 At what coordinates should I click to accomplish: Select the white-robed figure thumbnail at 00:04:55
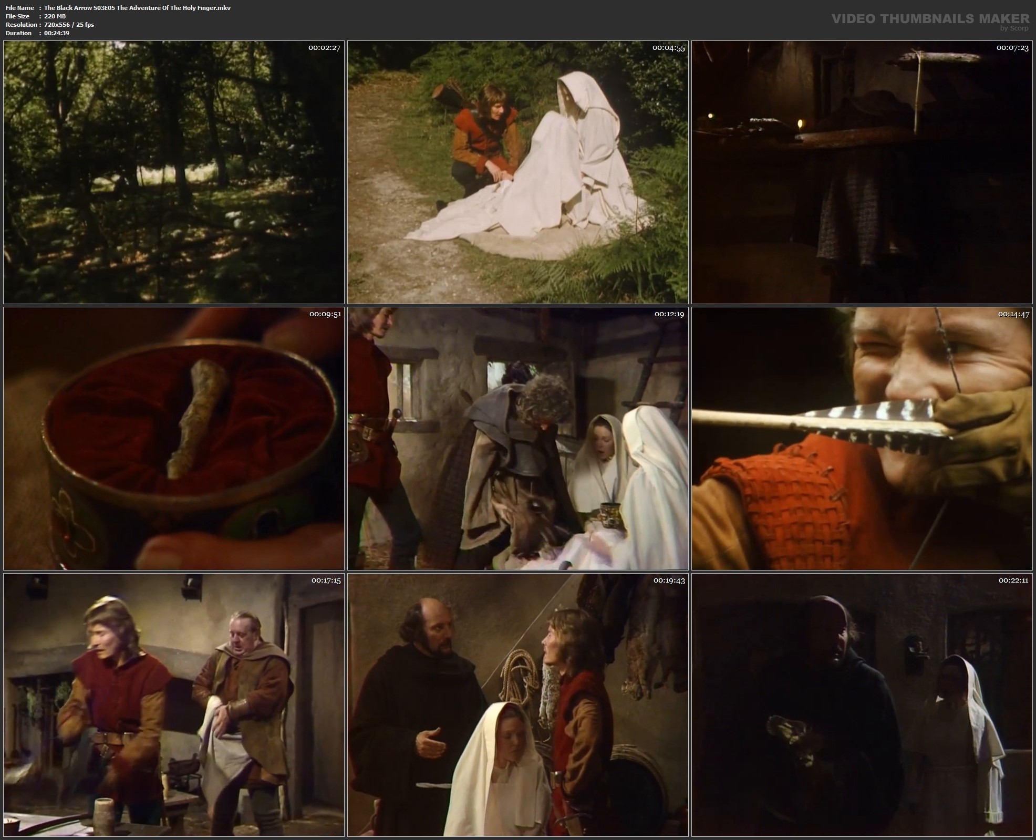point(517,172)
